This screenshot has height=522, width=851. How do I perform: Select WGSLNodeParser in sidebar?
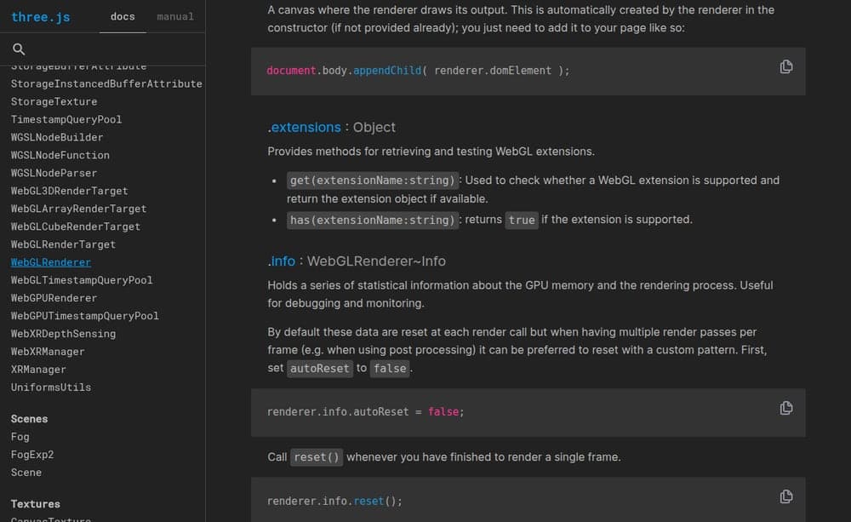click(x=54, y=173)
